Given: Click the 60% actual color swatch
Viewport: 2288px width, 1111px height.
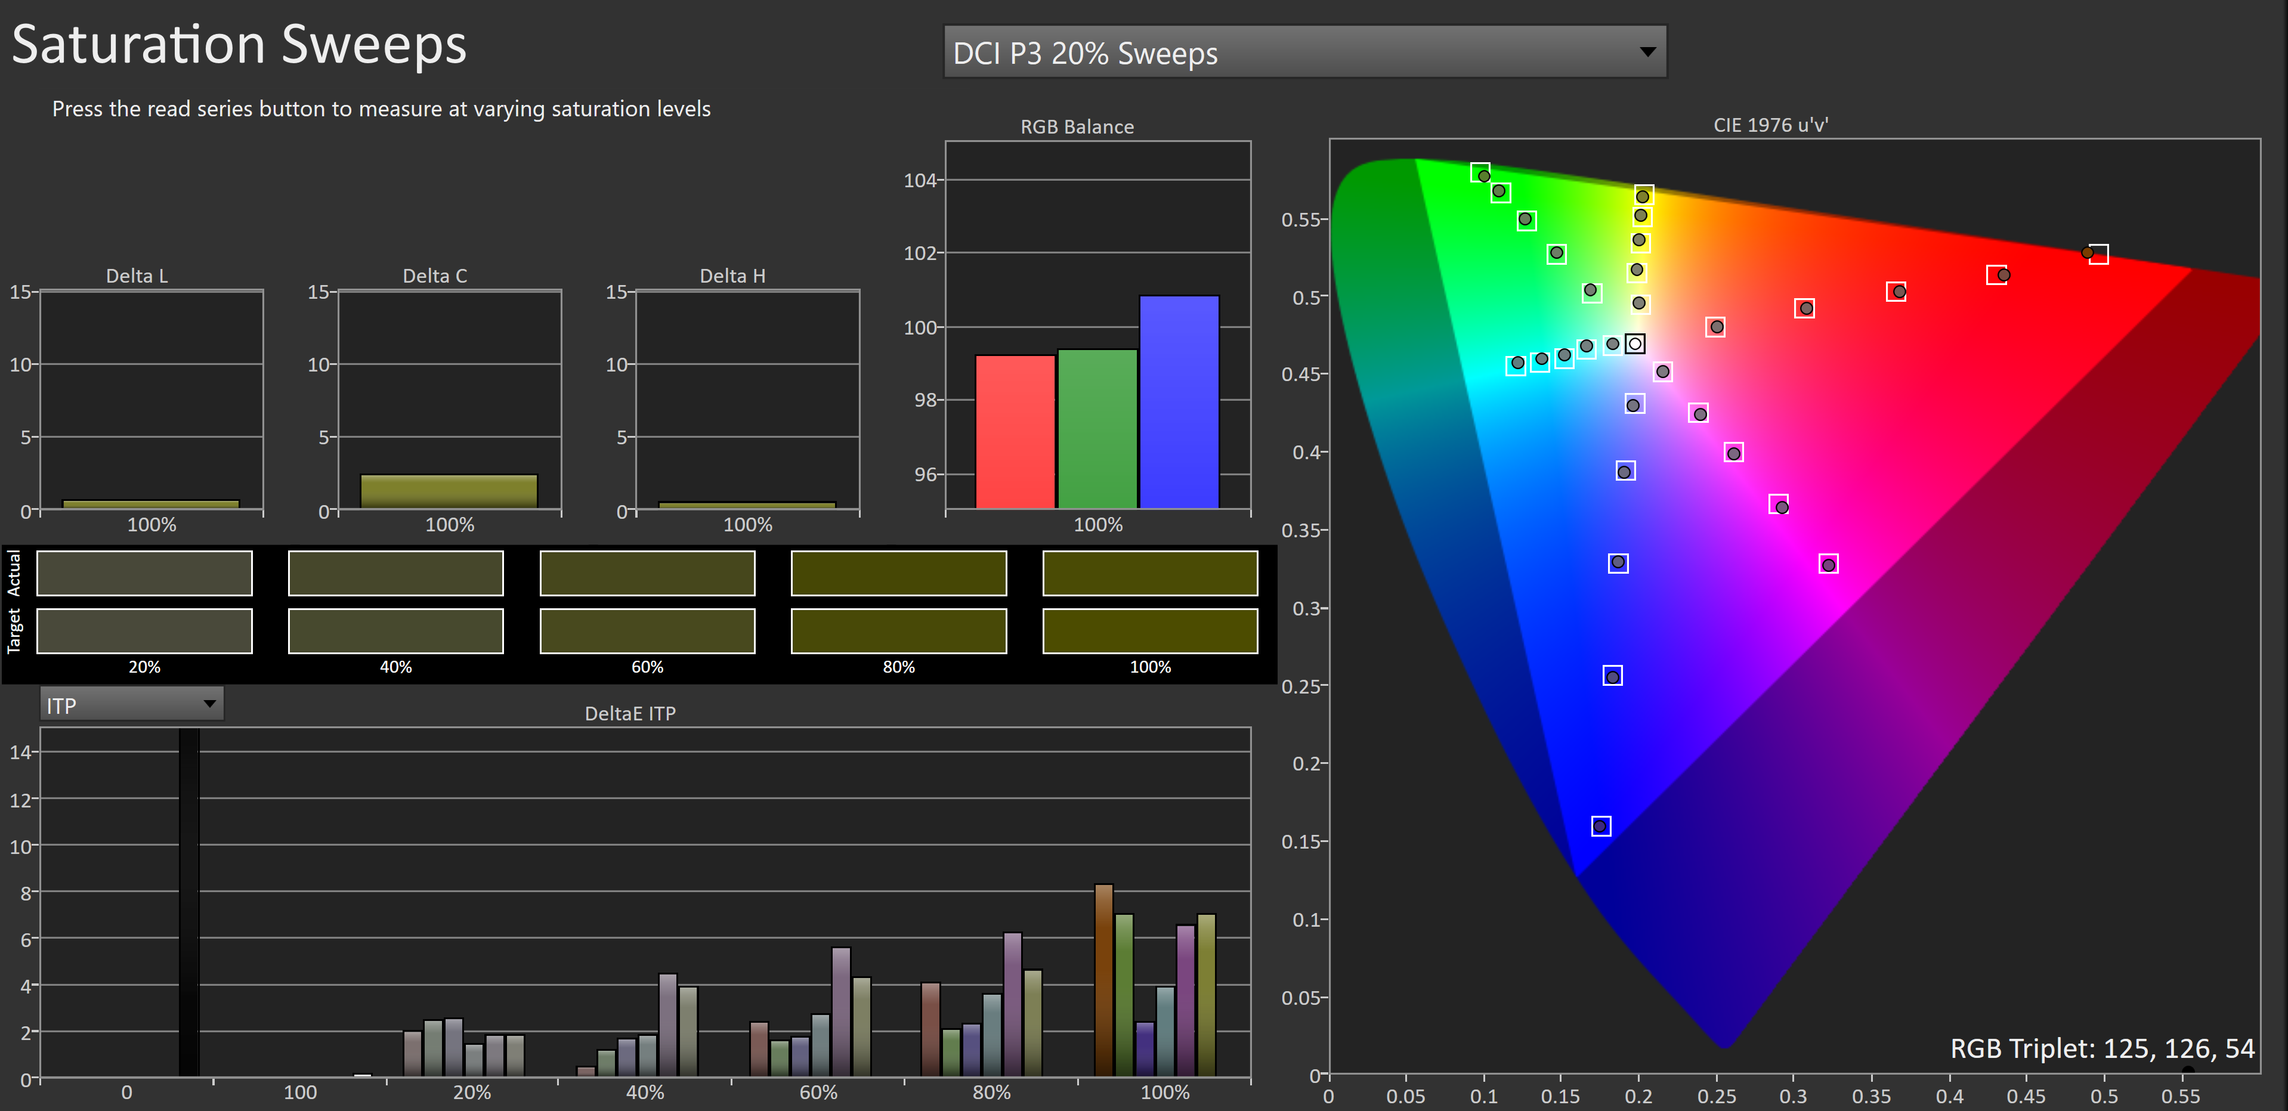Looking at the screenshot, I should pos(647,573).
